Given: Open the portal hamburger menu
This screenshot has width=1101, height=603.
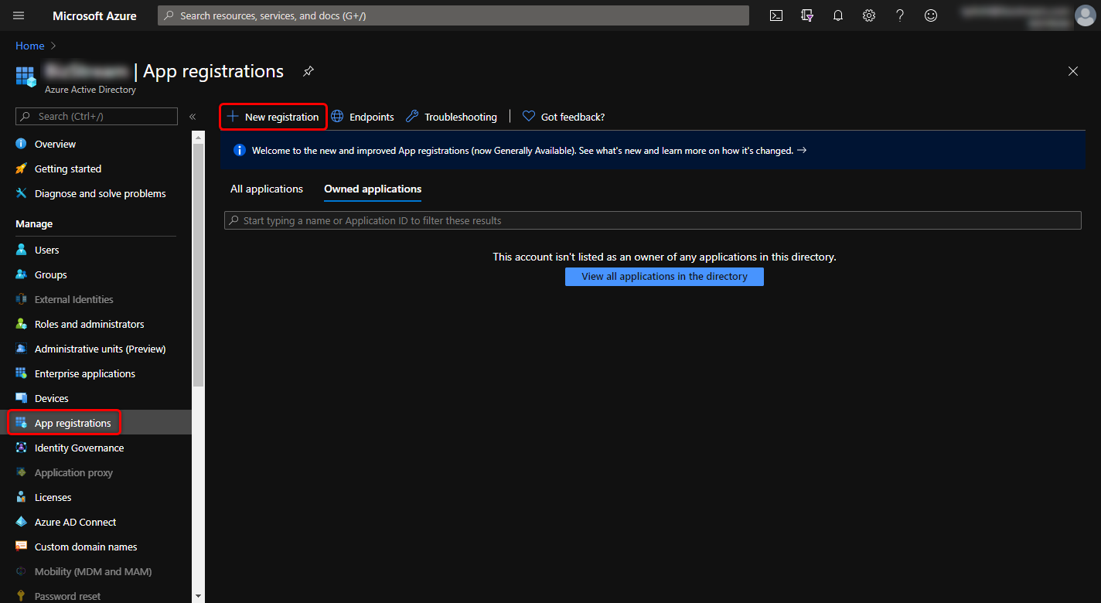Looking at the screenshot, I should (19, 15).
